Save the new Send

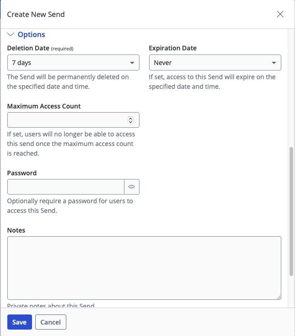pos(19,322)
